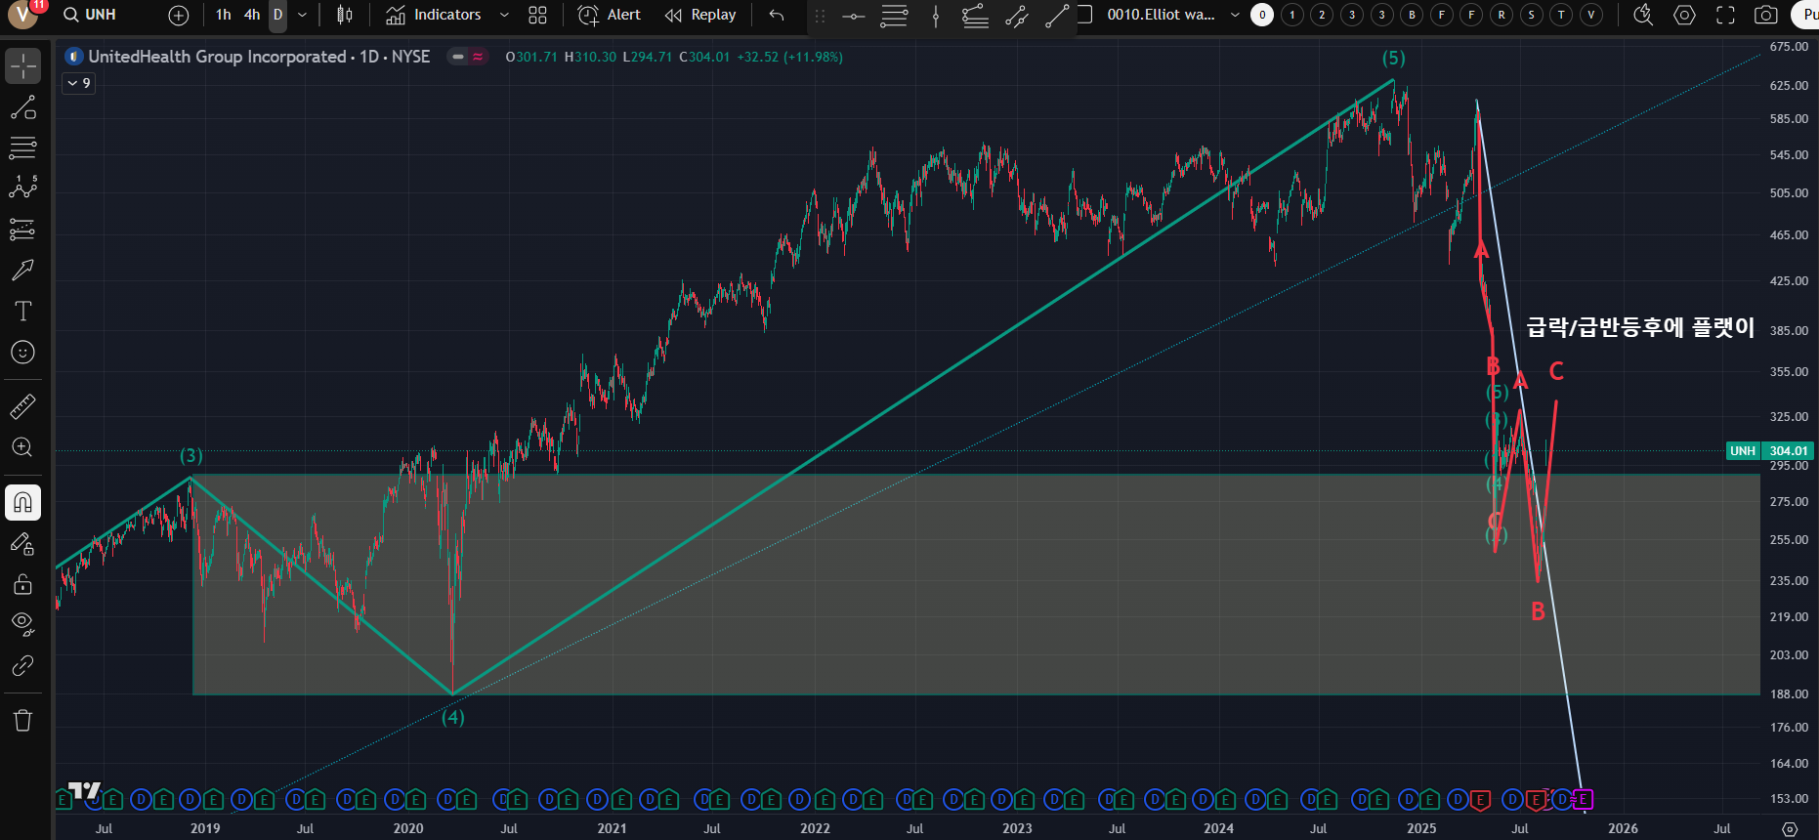Open chart settings hexagon icon
1819x840 pixels.
tap(1684, 15)
